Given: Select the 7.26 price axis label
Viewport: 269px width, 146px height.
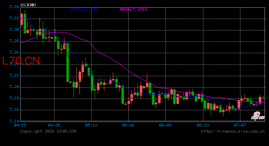Looking at the screenshot, I should tap(14, 52).
